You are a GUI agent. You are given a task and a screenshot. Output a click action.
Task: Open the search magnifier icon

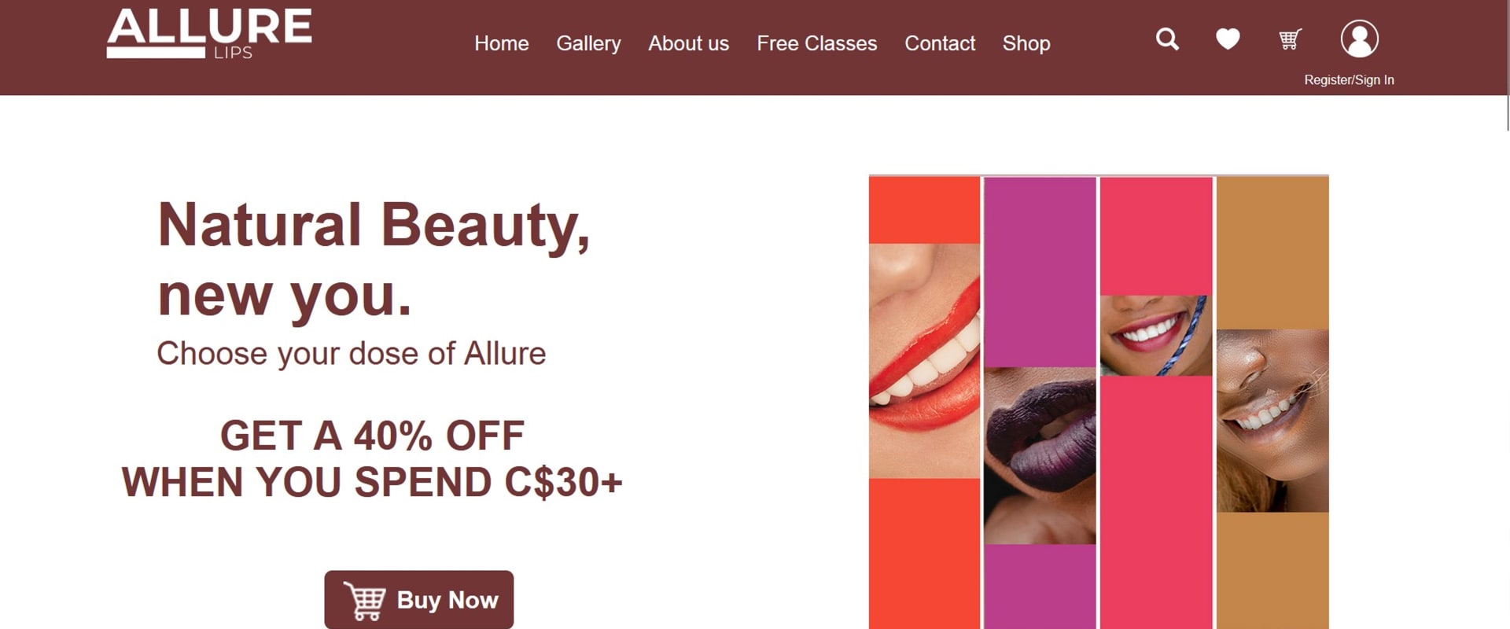[x=1167, y=39]
